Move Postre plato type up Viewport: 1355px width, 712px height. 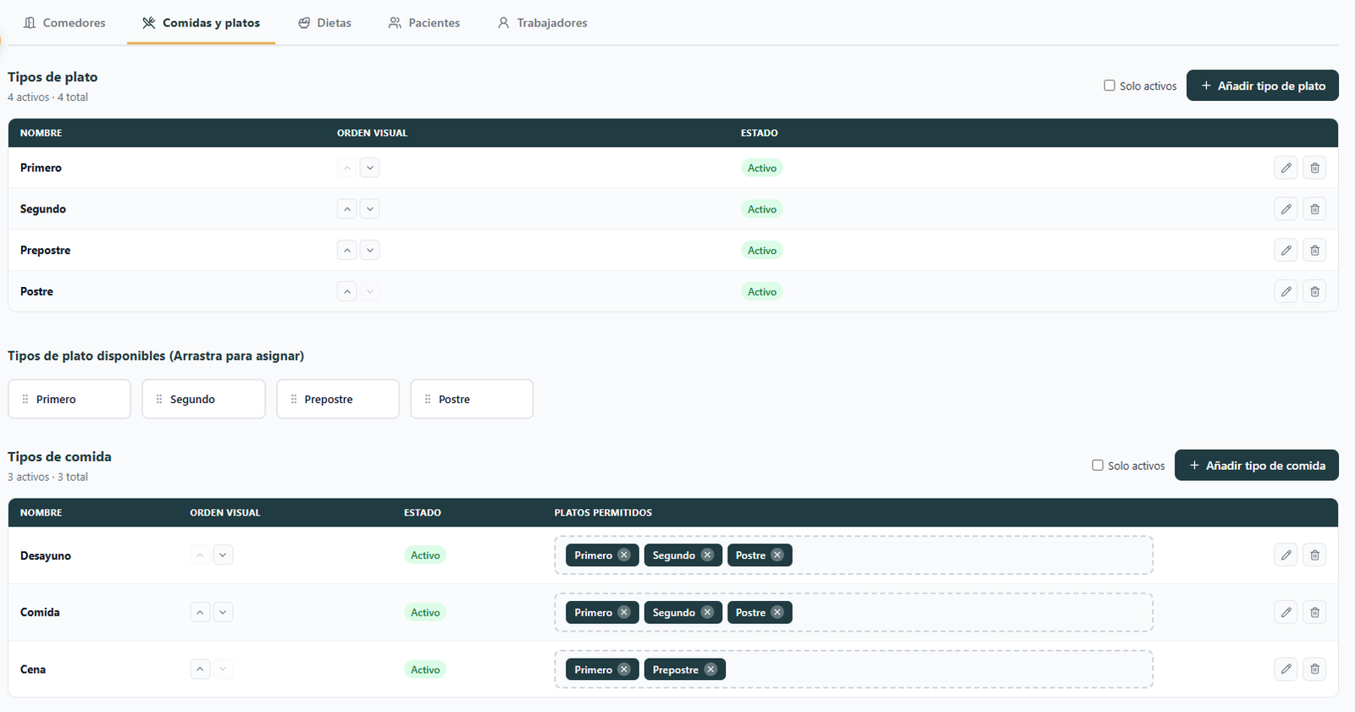(347, 291)
